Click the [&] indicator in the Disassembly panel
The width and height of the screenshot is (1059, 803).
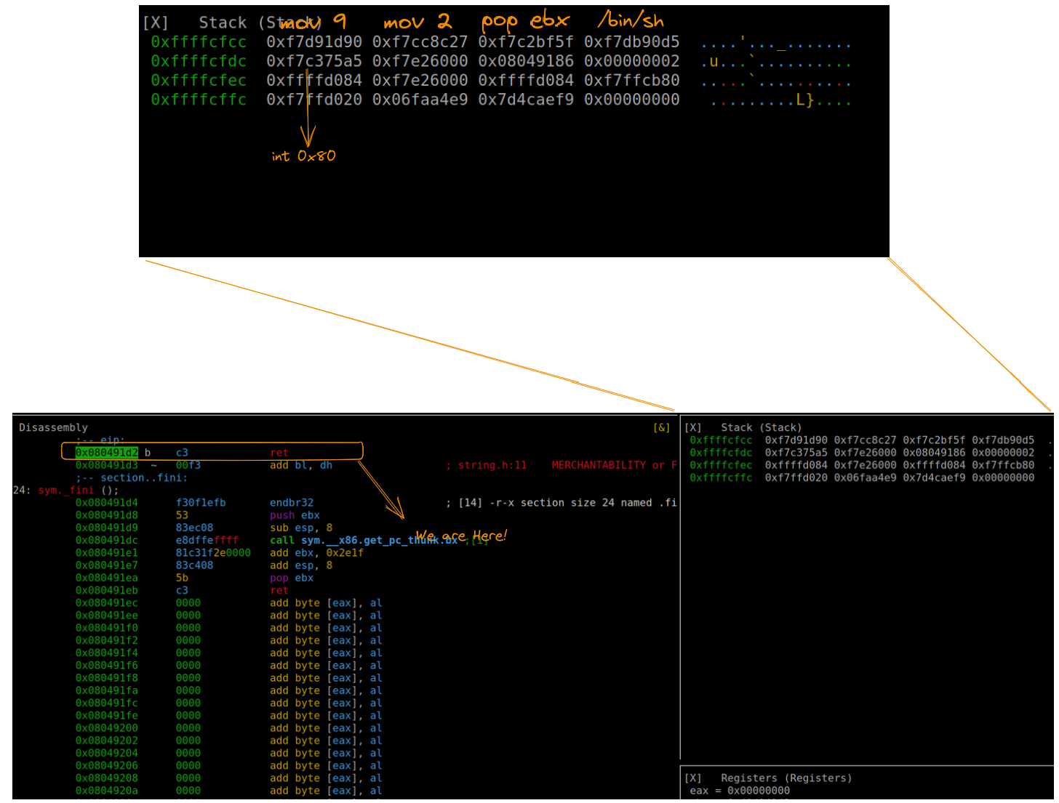(661, 428)
